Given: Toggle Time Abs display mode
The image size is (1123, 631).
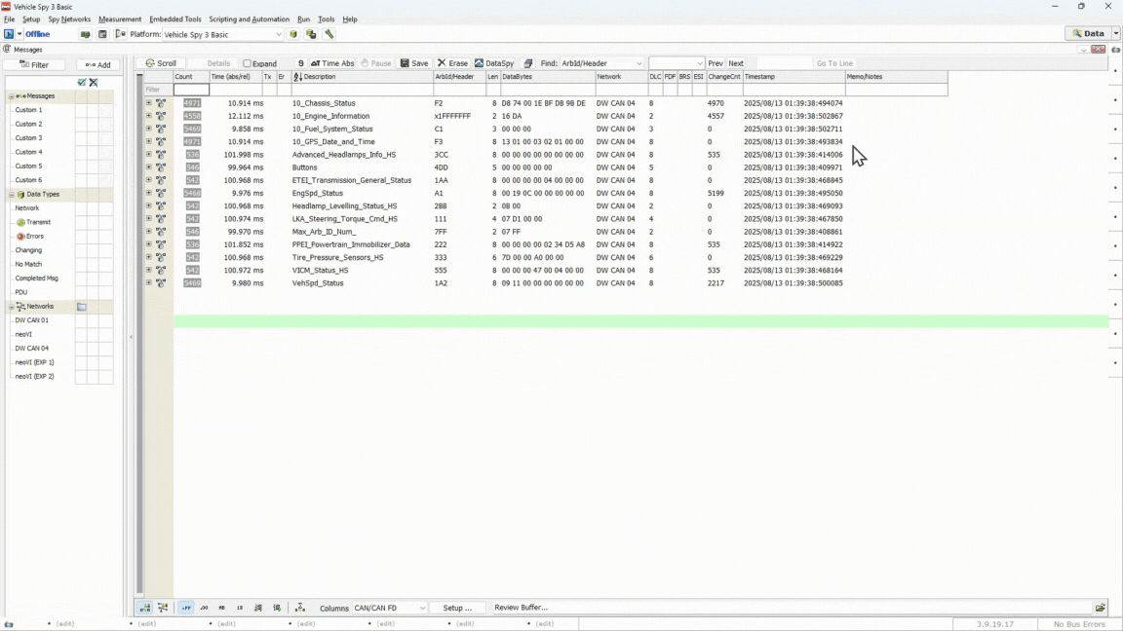Looking at the screenshot, I should point(332,63).
